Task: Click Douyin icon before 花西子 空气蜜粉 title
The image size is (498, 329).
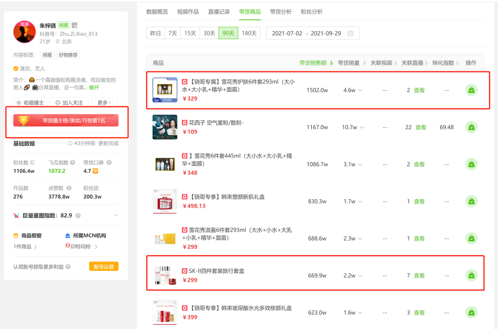Action: pos(184,123)
